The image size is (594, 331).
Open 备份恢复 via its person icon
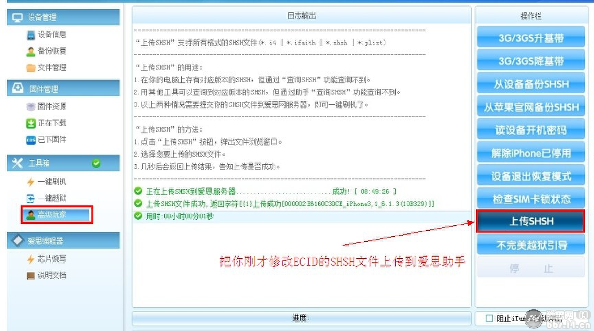31,52
